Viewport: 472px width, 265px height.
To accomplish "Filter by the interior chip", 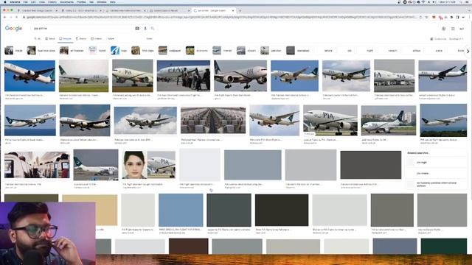I will point(223,51).
